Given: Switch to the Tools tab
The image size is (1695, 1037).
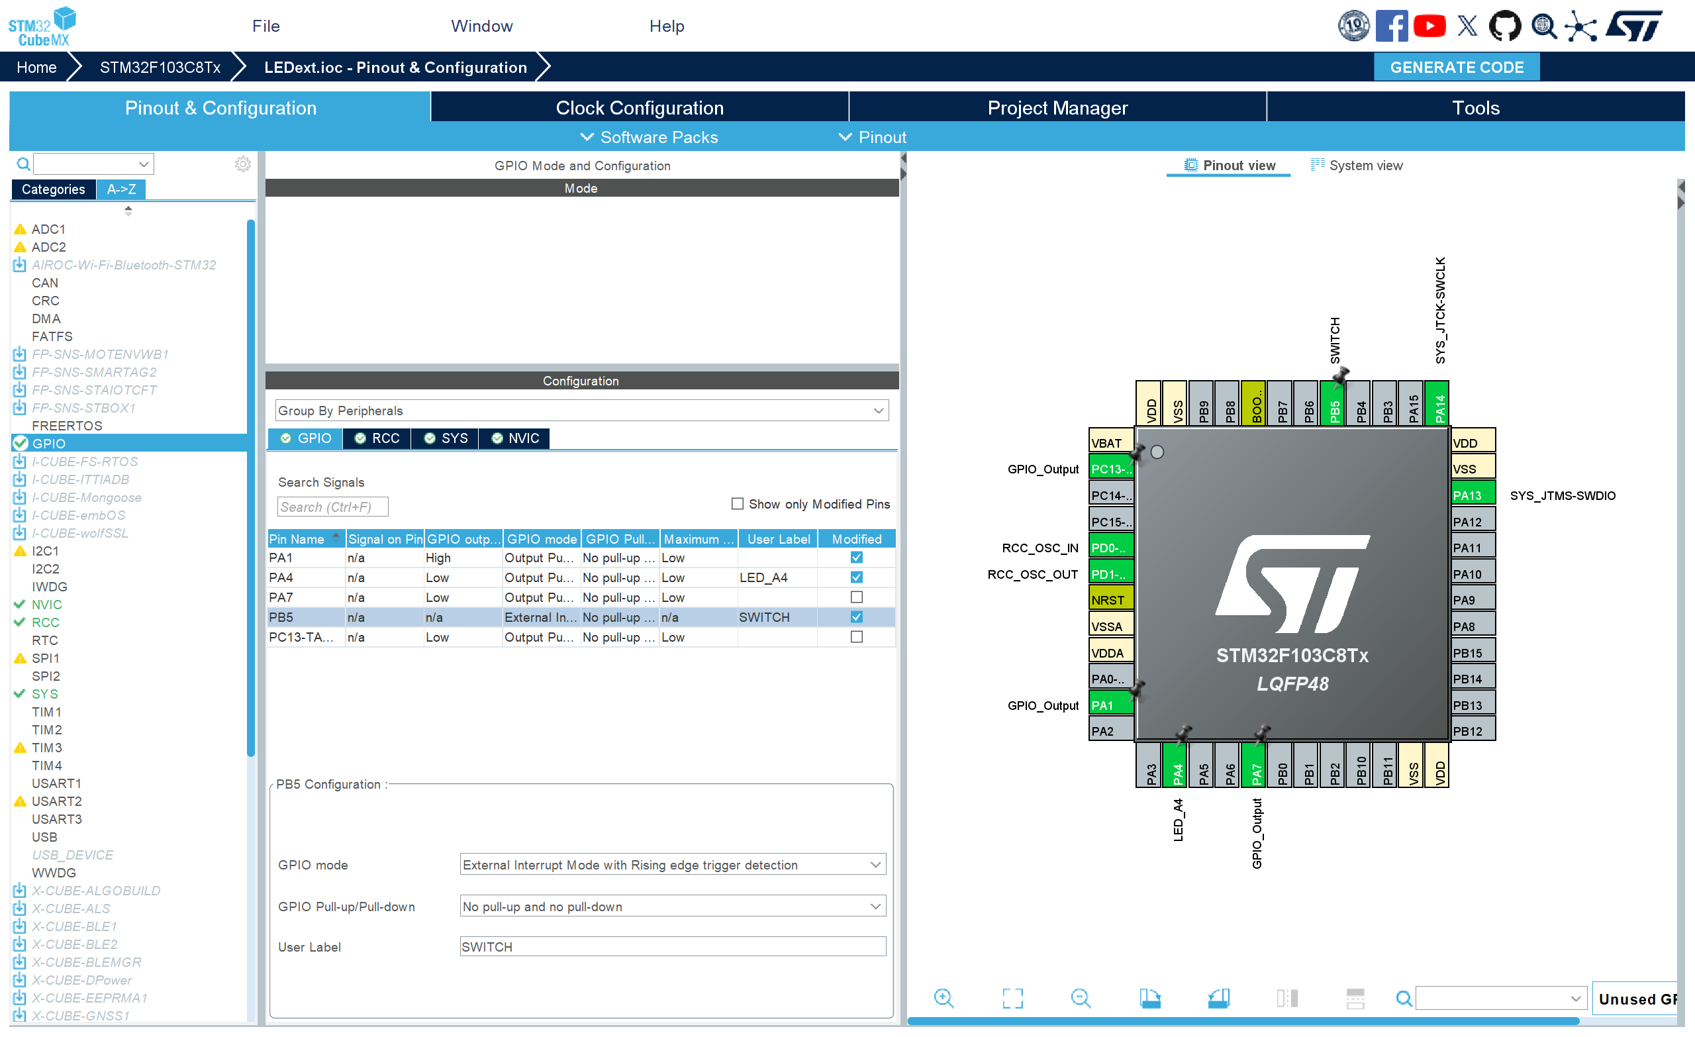Looking at the screenshot, I should (1476, 107).
